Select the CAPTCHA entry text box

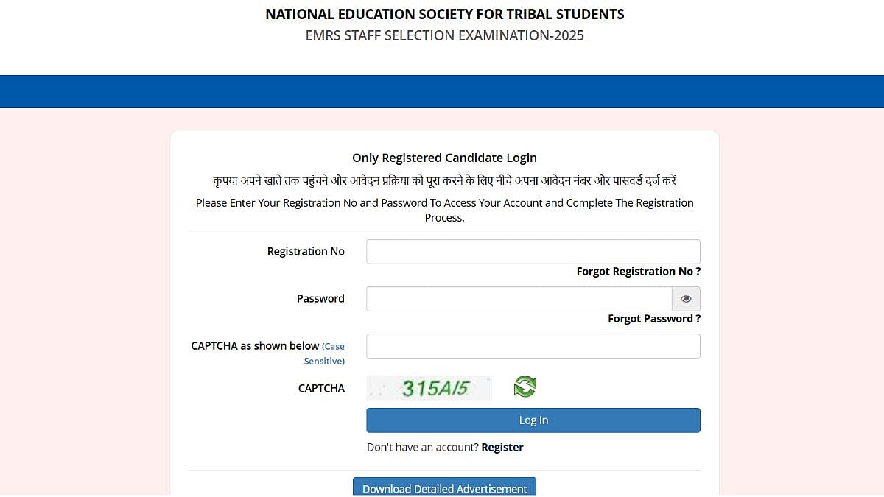click(533, 345)
